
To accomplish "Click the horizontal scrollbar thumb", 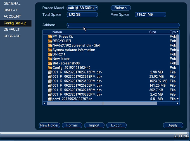I will point(102,103).
